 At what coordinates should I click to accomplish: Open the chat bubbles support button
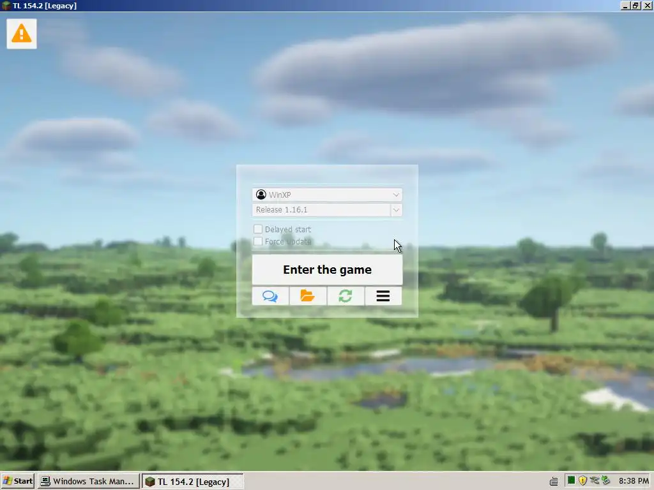[x=270, y=296]
